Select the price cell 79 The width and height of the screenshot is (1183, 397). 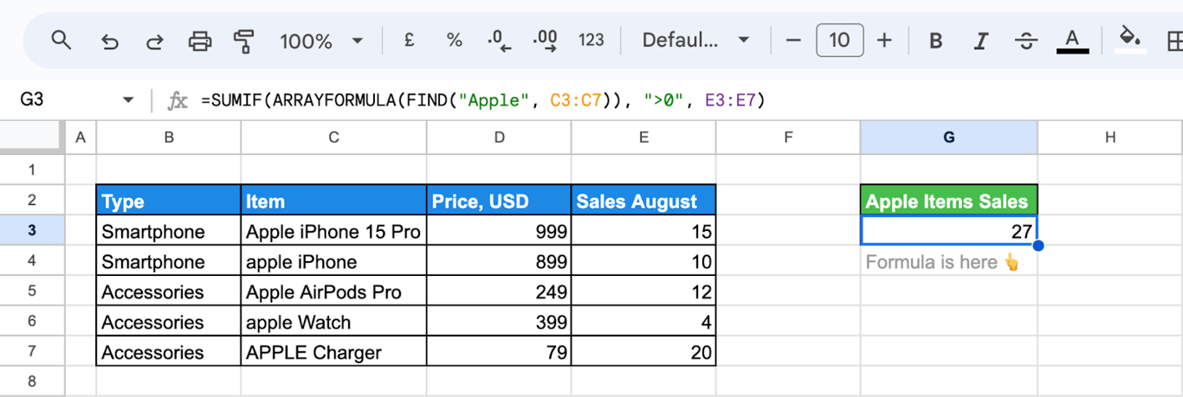pos(499,352)
